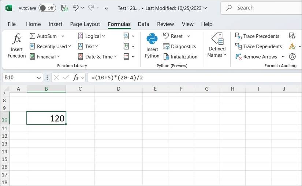Open the Help tab
The image size is (302, 186).
207,24
